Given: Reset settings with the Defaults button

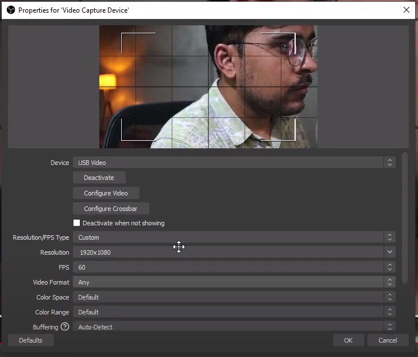Looking at the screenshot, I should pos(30,340).
